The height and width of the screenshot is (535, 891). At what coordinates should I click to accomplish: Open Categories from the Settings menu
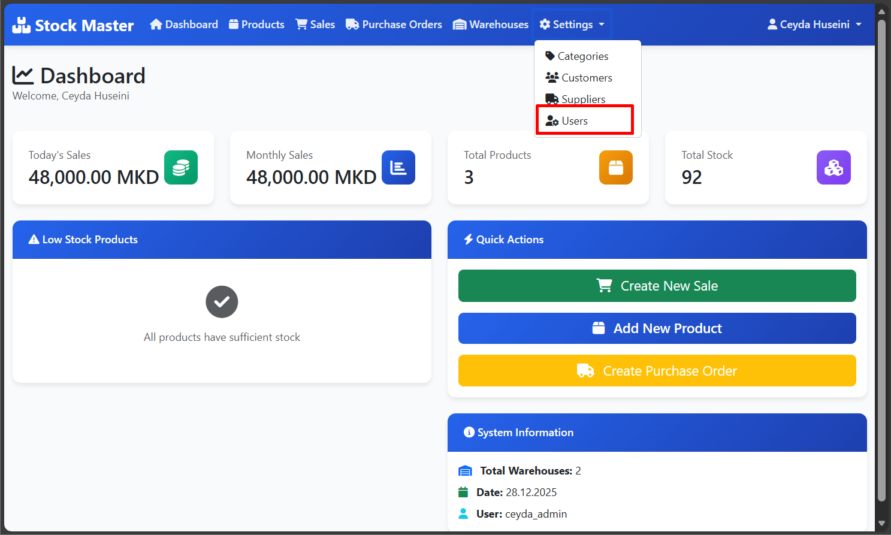tap(582, 56)
